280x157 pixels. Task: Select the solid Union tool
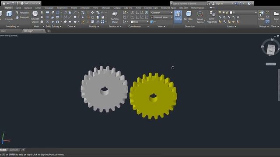click(x=48, y=13)
